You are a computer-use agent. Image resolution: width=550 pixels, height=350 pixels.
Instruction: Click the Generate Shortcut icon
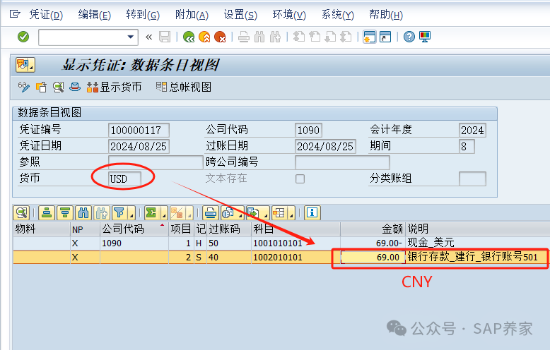[x=385, y=37]
